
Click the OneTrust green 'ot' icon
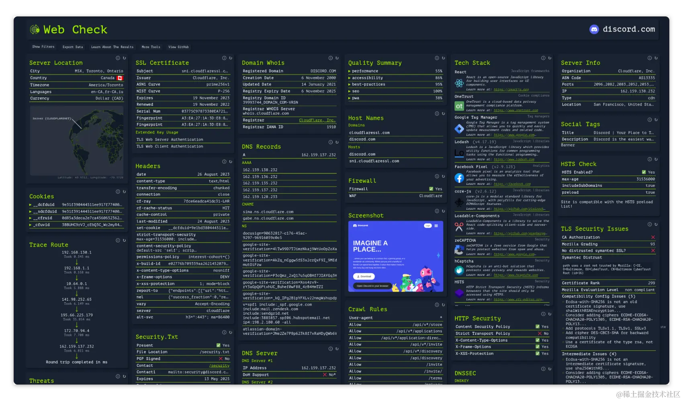[x=459, y=106]
